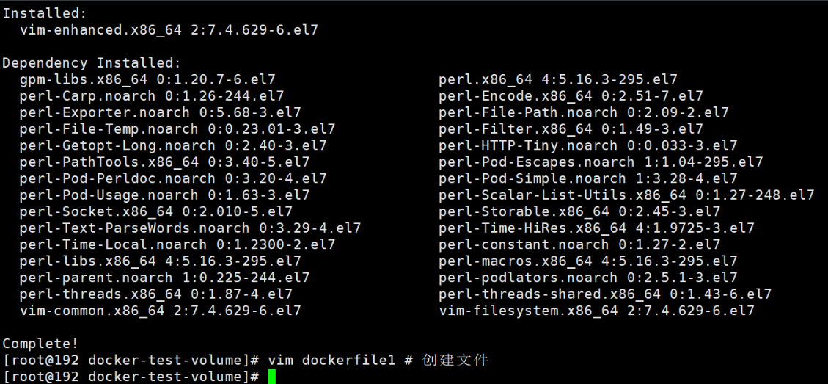Click the last '[root@192 docker-test-volume]#' prompt
The height and width of the screenshot is (384, 828).
click(x=132, y=377)
